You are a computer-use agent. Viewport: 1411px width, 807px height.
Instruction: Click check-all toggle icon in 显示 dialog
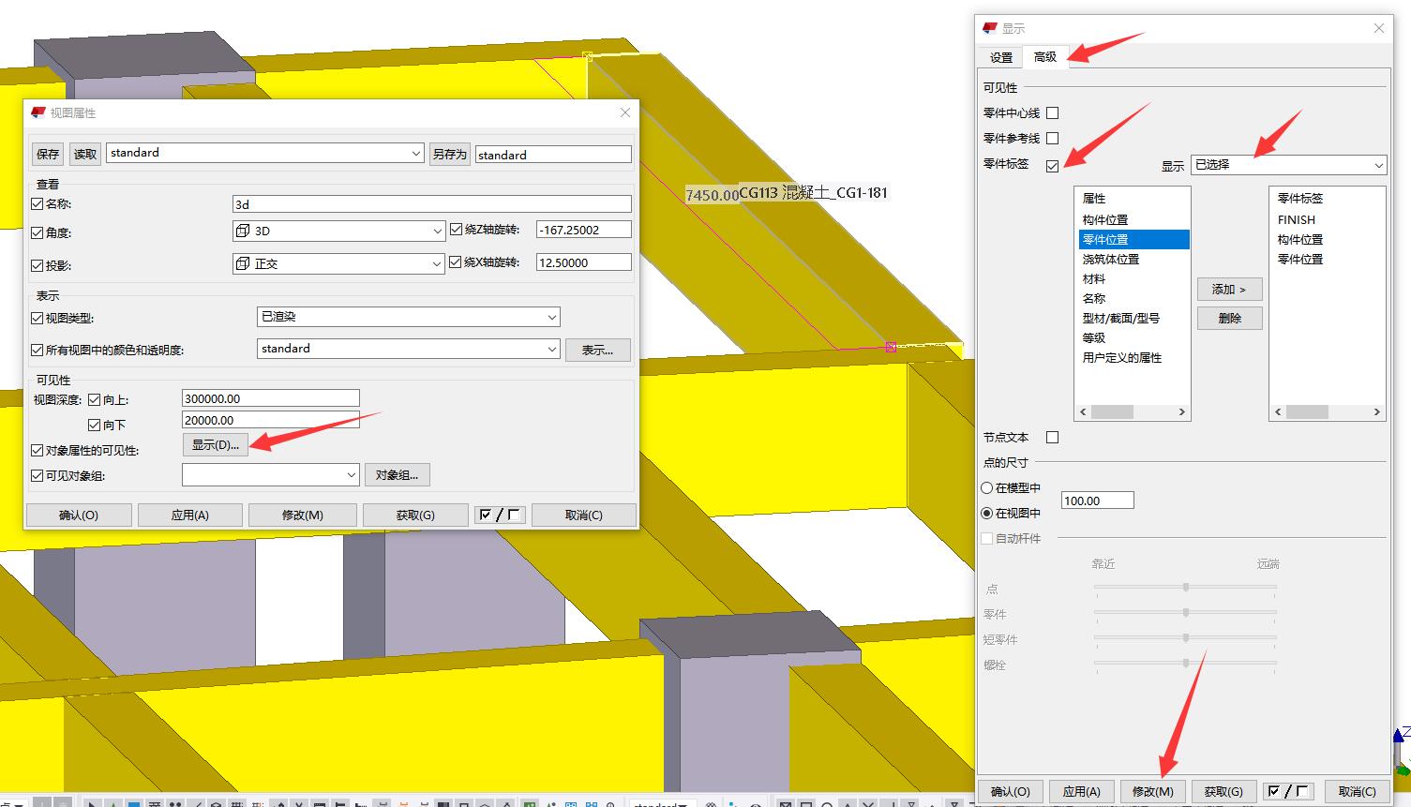(x=1287, y=791)
